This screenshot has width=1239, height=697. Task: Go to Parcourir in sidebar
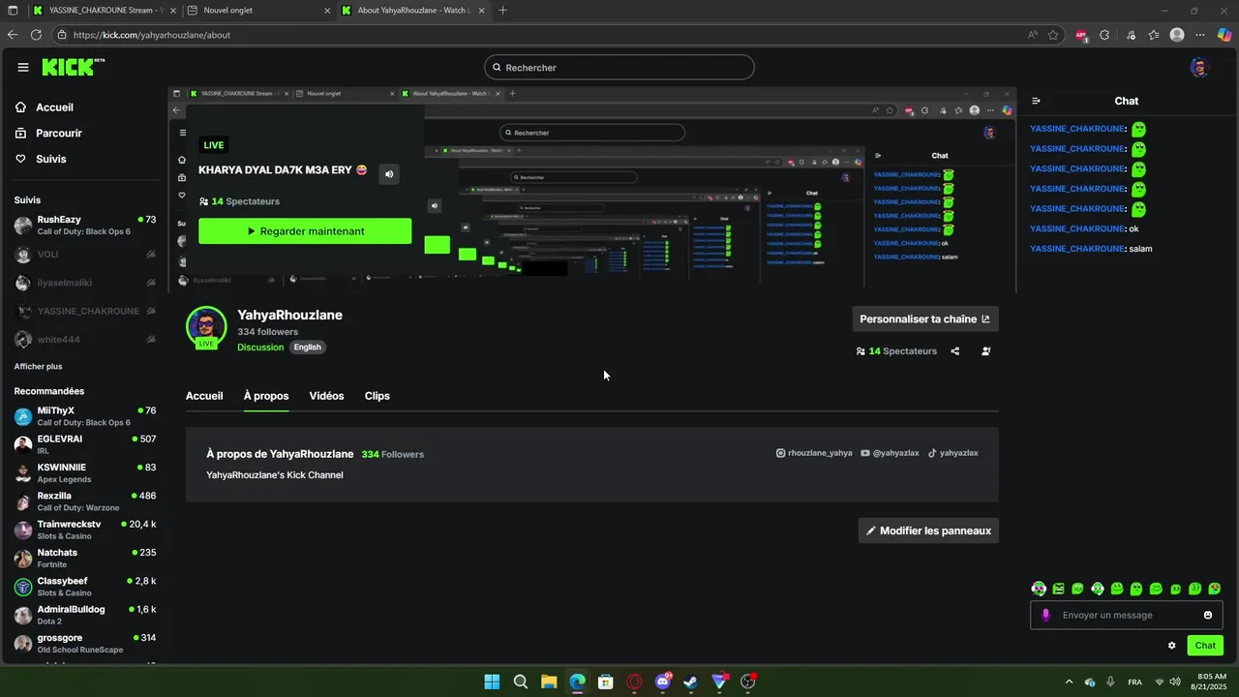point(59,134)
